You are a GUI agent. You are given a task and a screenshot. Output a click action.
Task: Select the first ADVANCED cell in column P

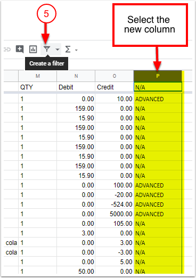click(x=158, y=99)
